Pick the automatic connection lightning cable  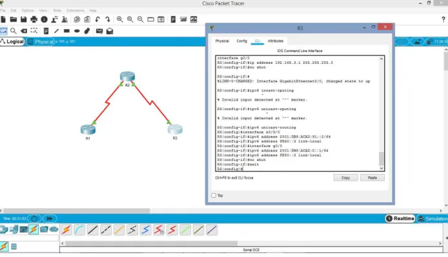tap(66, 229)
